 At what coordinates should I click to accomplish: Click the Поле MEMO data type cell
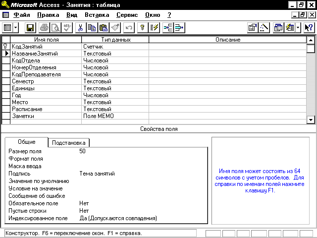click(115, 116)
